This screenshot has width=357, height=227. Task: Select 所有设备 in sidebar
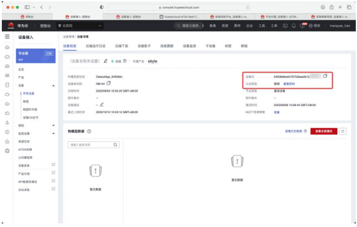[29, 93]
